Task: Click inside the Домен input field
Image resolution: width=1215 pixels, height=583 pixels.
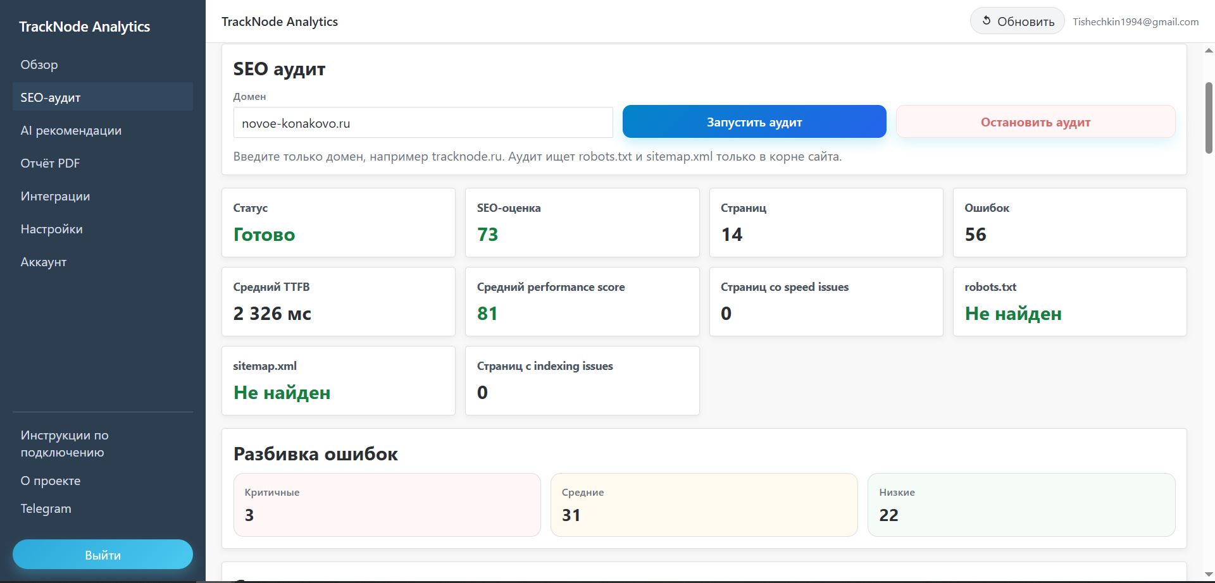Action: coord(423,123)
